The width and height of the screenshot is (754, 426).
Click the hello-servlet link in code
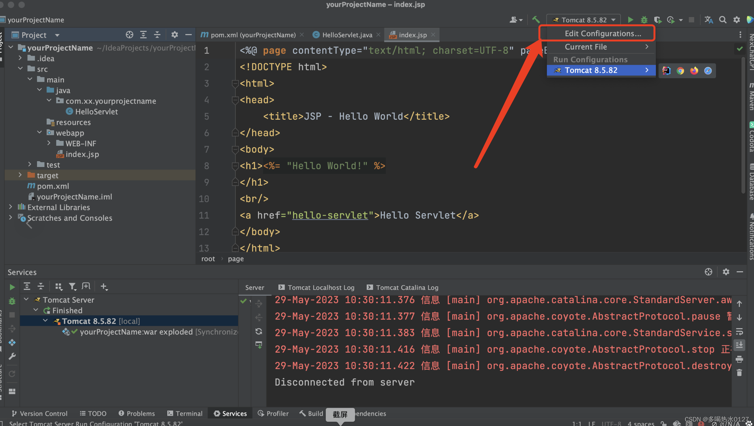(330, 215)
